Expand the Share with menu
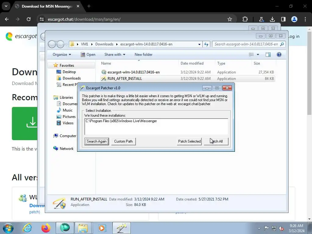This screenshot has width=312, height=234. [x=115, y=55]
